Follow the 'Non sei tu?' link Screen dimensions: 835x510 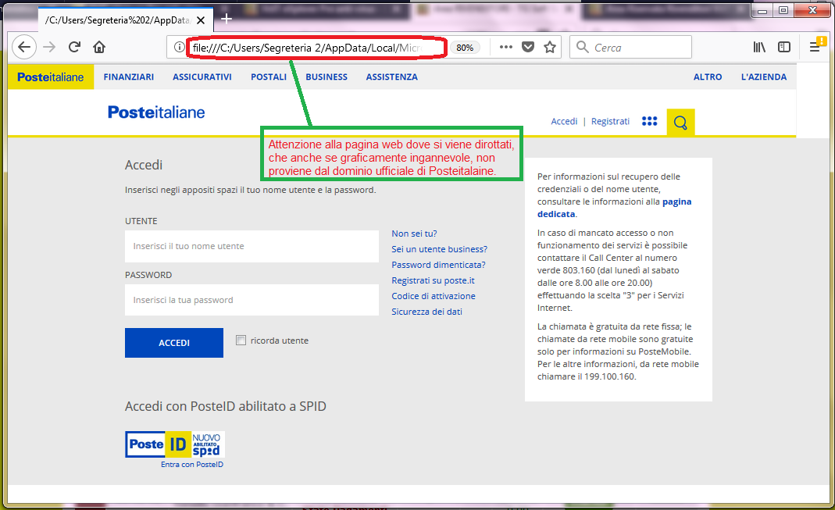(414, 234)
